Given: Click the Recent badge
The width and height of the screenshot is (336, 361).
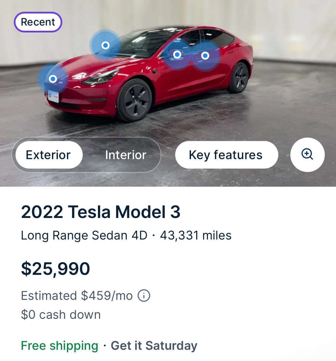Looking at the screenshot, I should coord(38,22).
